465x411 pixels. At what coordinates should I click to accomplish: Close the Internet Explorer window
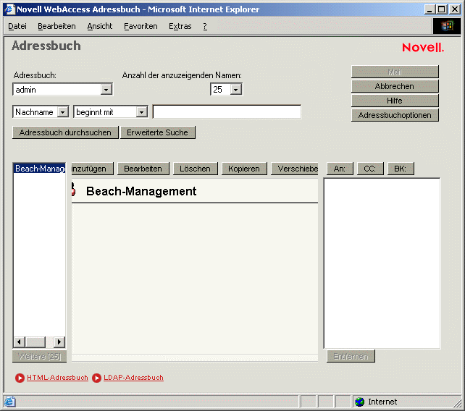[455, 9]
